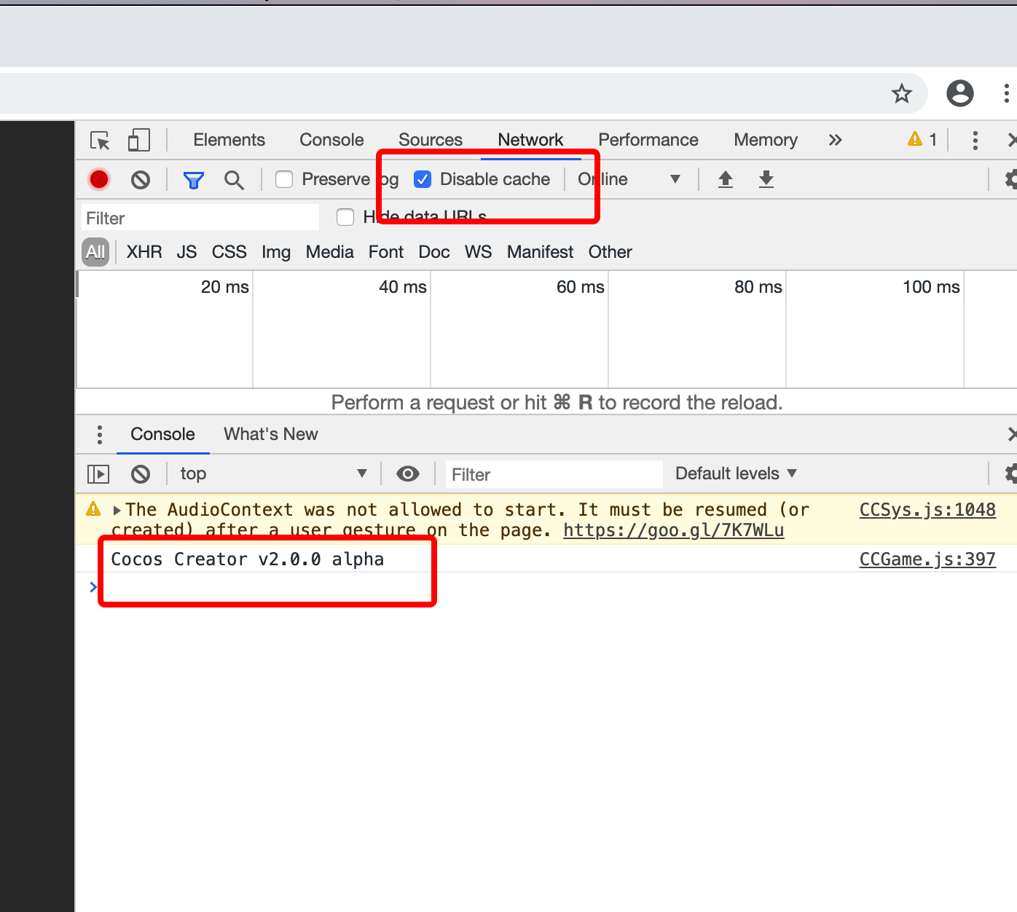Export HAR file with download arrow
The width and height of the screenshot is (1017, 912).
tap(766, 179)
